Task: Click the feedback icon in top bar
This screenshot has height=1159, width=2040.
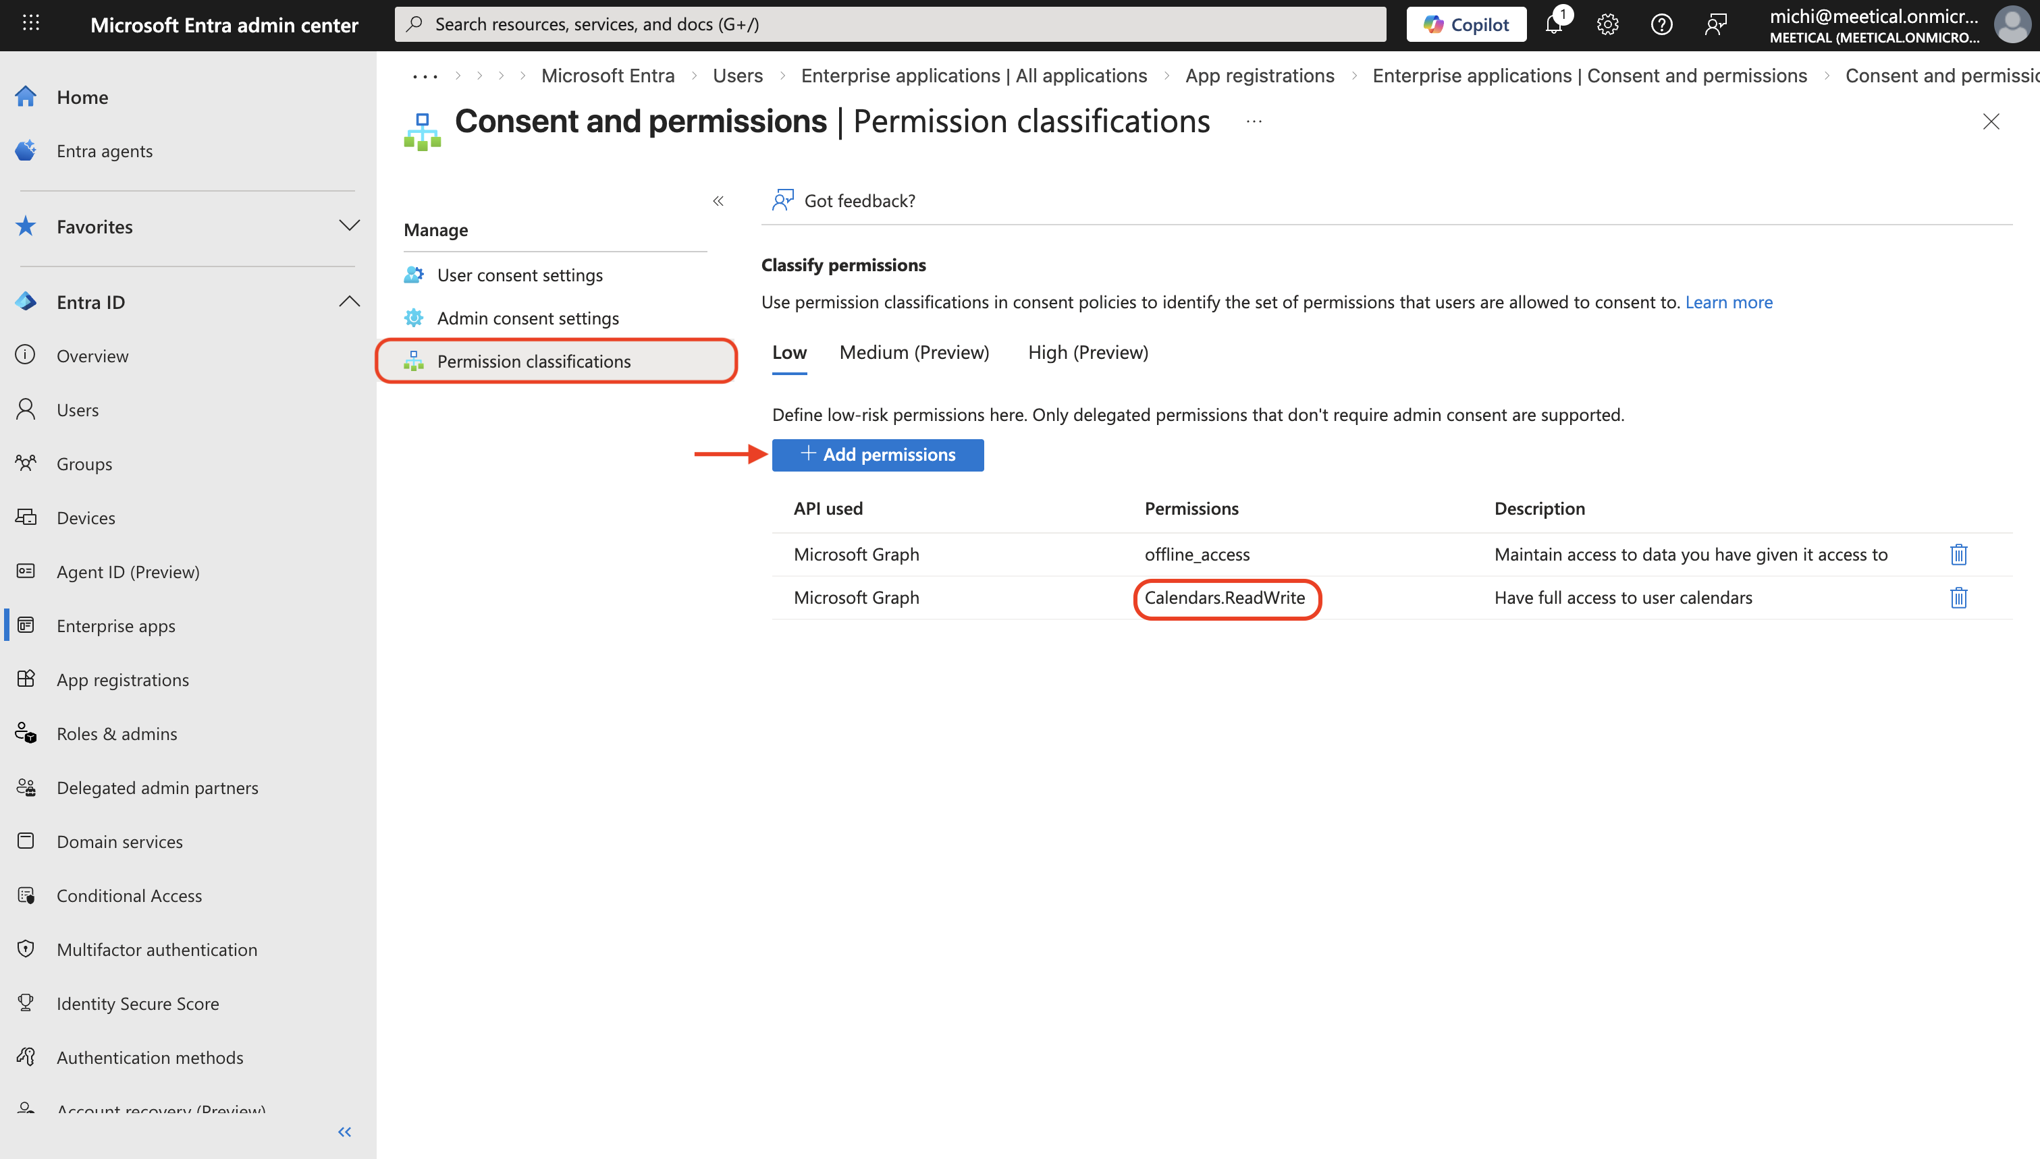Action: [x=1715, y=24]
